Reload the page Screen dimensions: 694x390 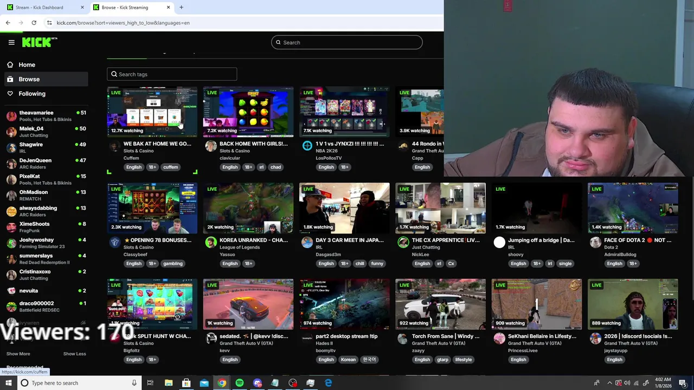tap(34, 23)
